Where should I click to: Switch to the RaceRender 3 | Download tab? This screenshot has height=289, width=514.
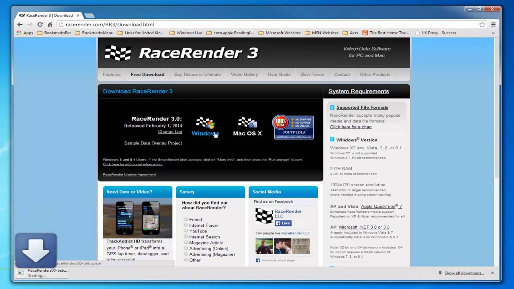click(49, 15)
